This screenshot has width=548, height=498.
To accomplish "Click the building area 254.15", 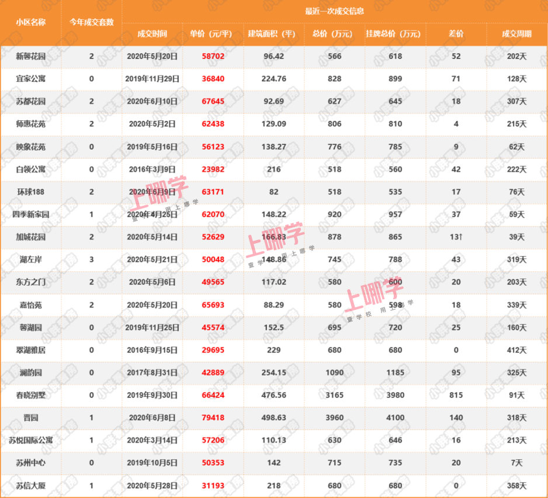I will coord(273,373).
